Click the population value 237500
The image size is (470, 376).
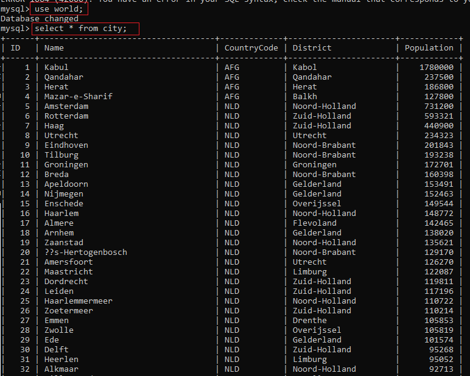click(439, 77)
